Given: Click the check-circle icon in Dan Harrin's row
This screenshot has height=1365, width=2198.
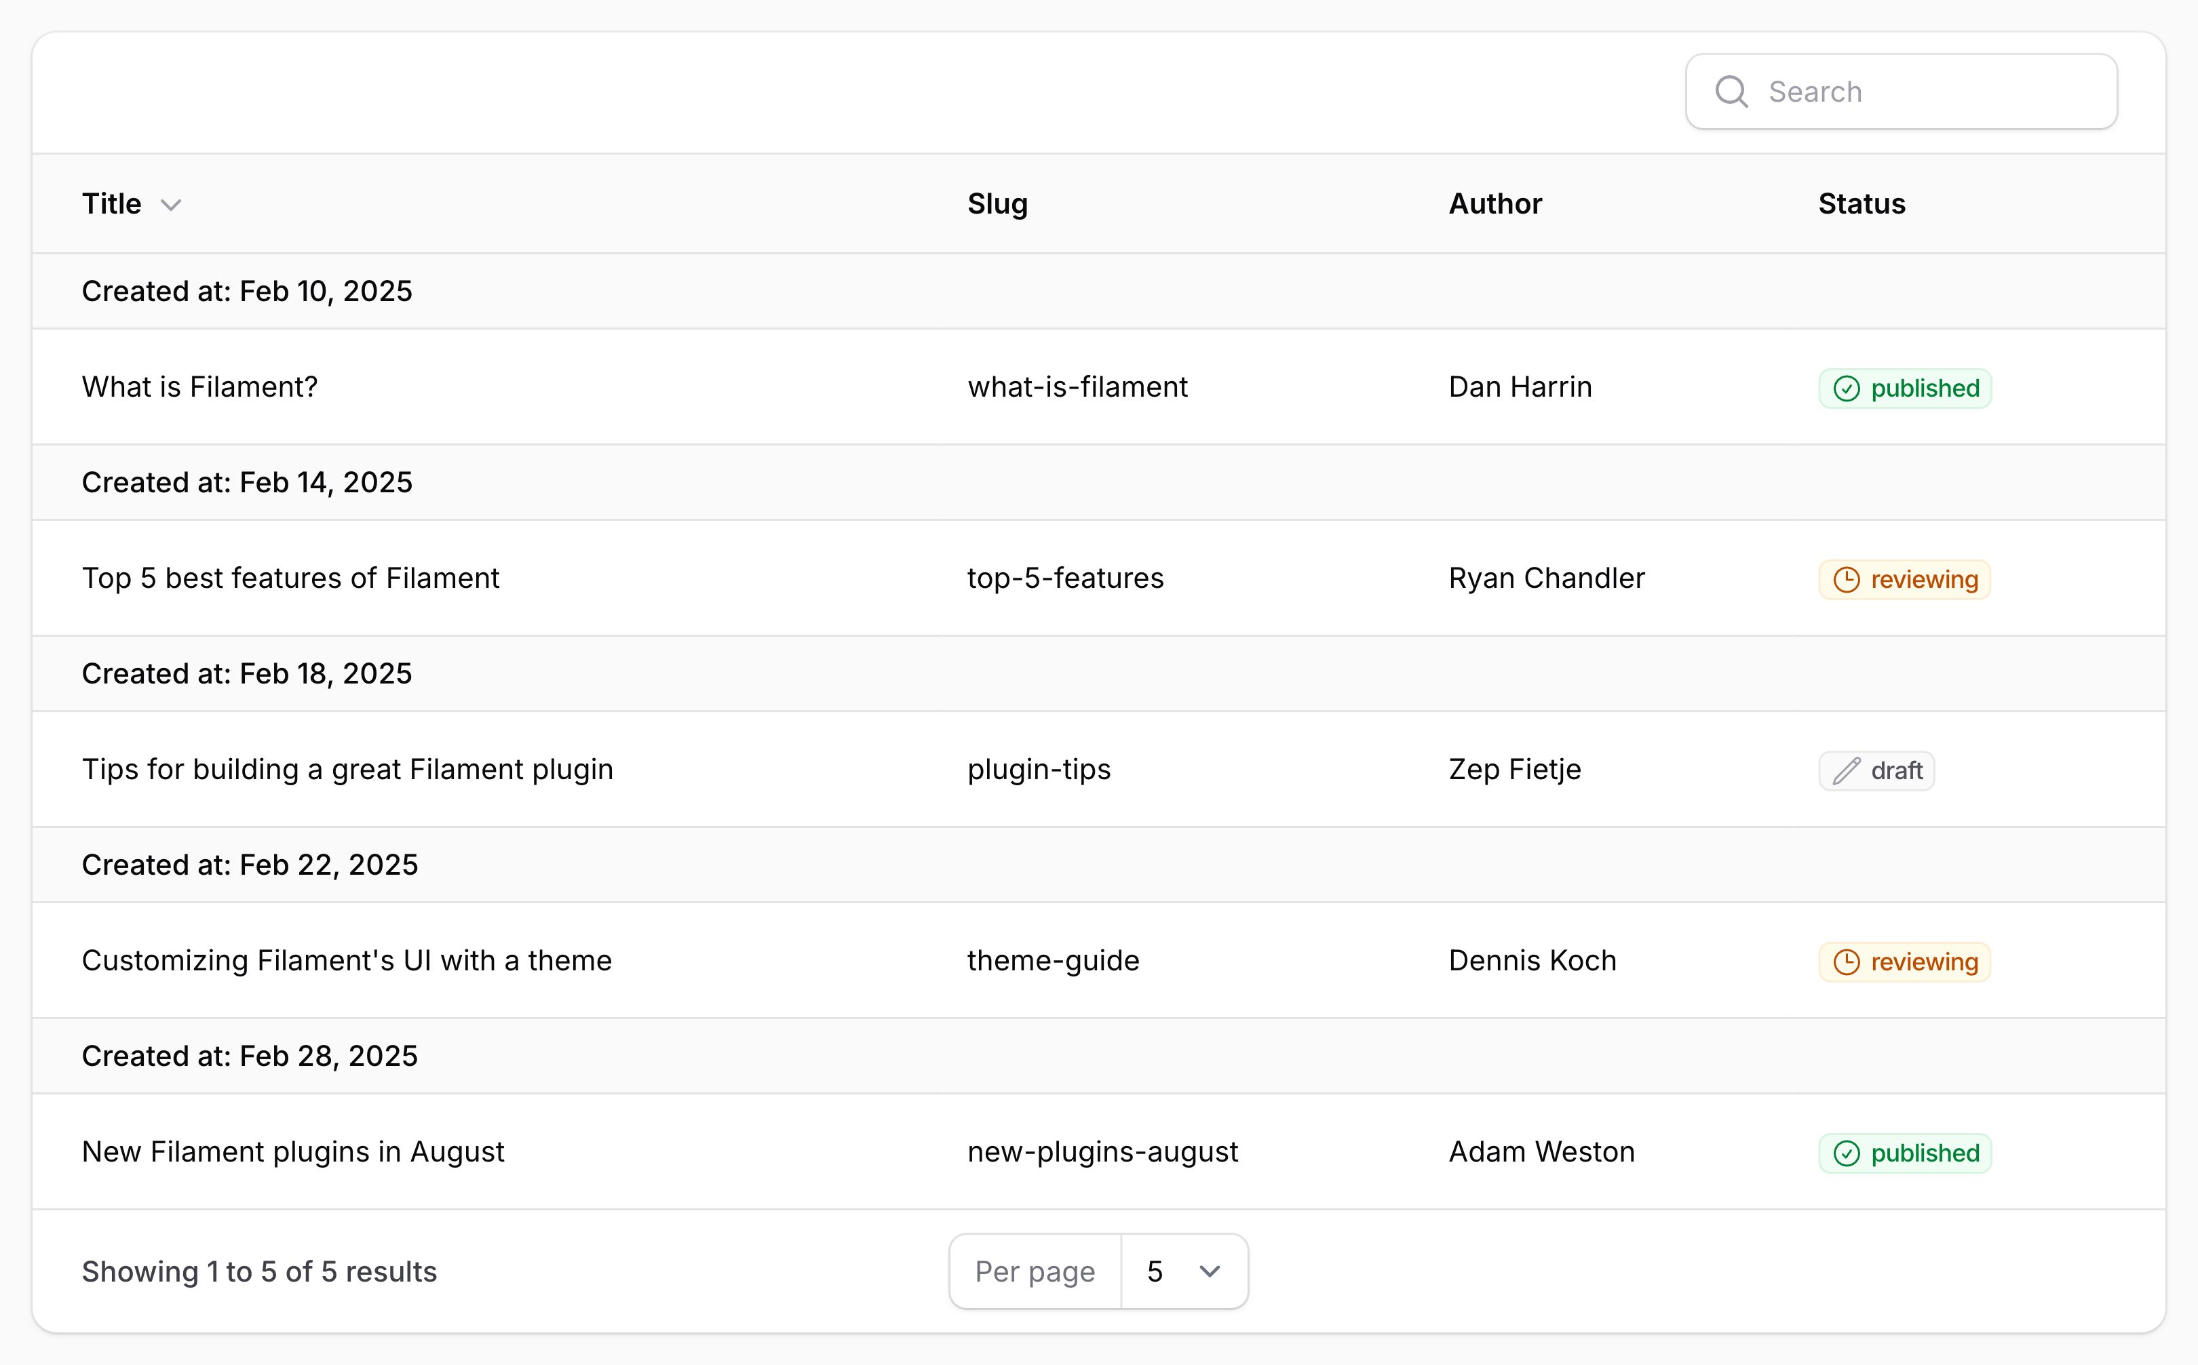Looking at the screenshot, I should [x=1846, y=388].
